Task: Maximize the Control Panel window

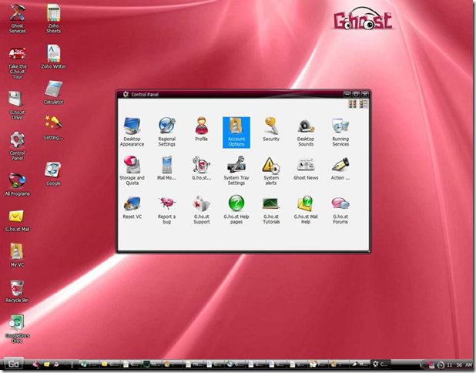Action: 356,94
